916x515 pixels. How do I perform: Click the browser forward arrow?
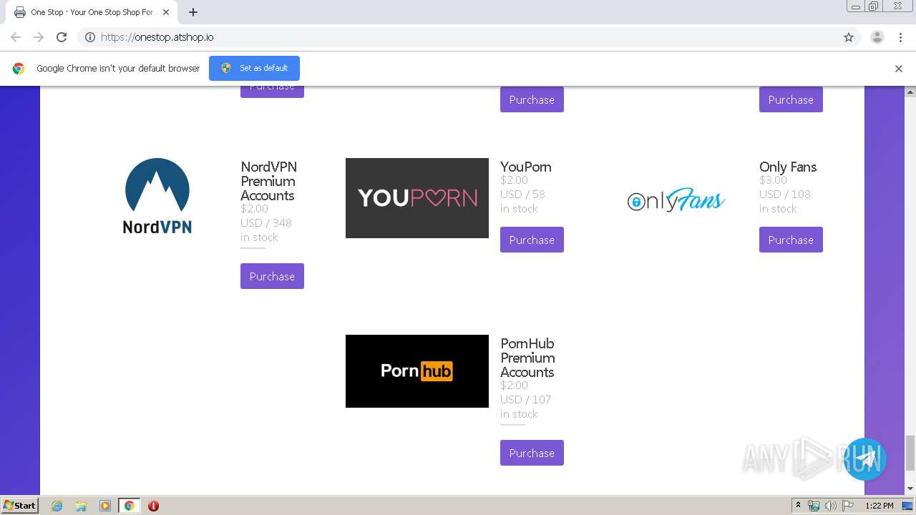pos(39,37)
